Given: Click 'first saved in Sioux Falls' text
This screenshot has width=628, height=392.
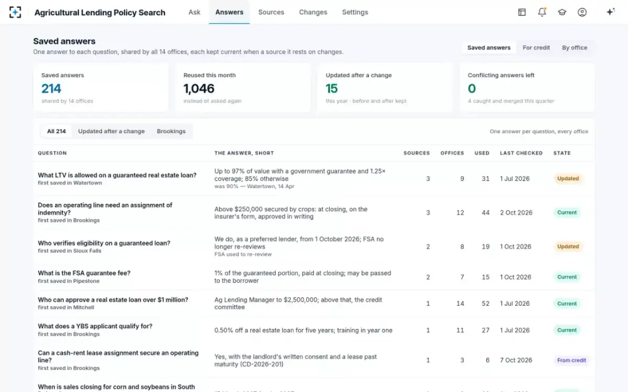Looking at the screenshot, I should (x=70, y=251).
